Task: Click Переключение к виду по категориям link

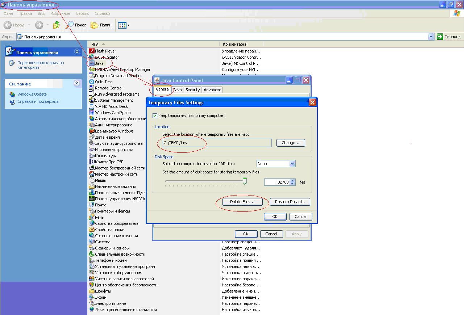Action: pos(41,65)
